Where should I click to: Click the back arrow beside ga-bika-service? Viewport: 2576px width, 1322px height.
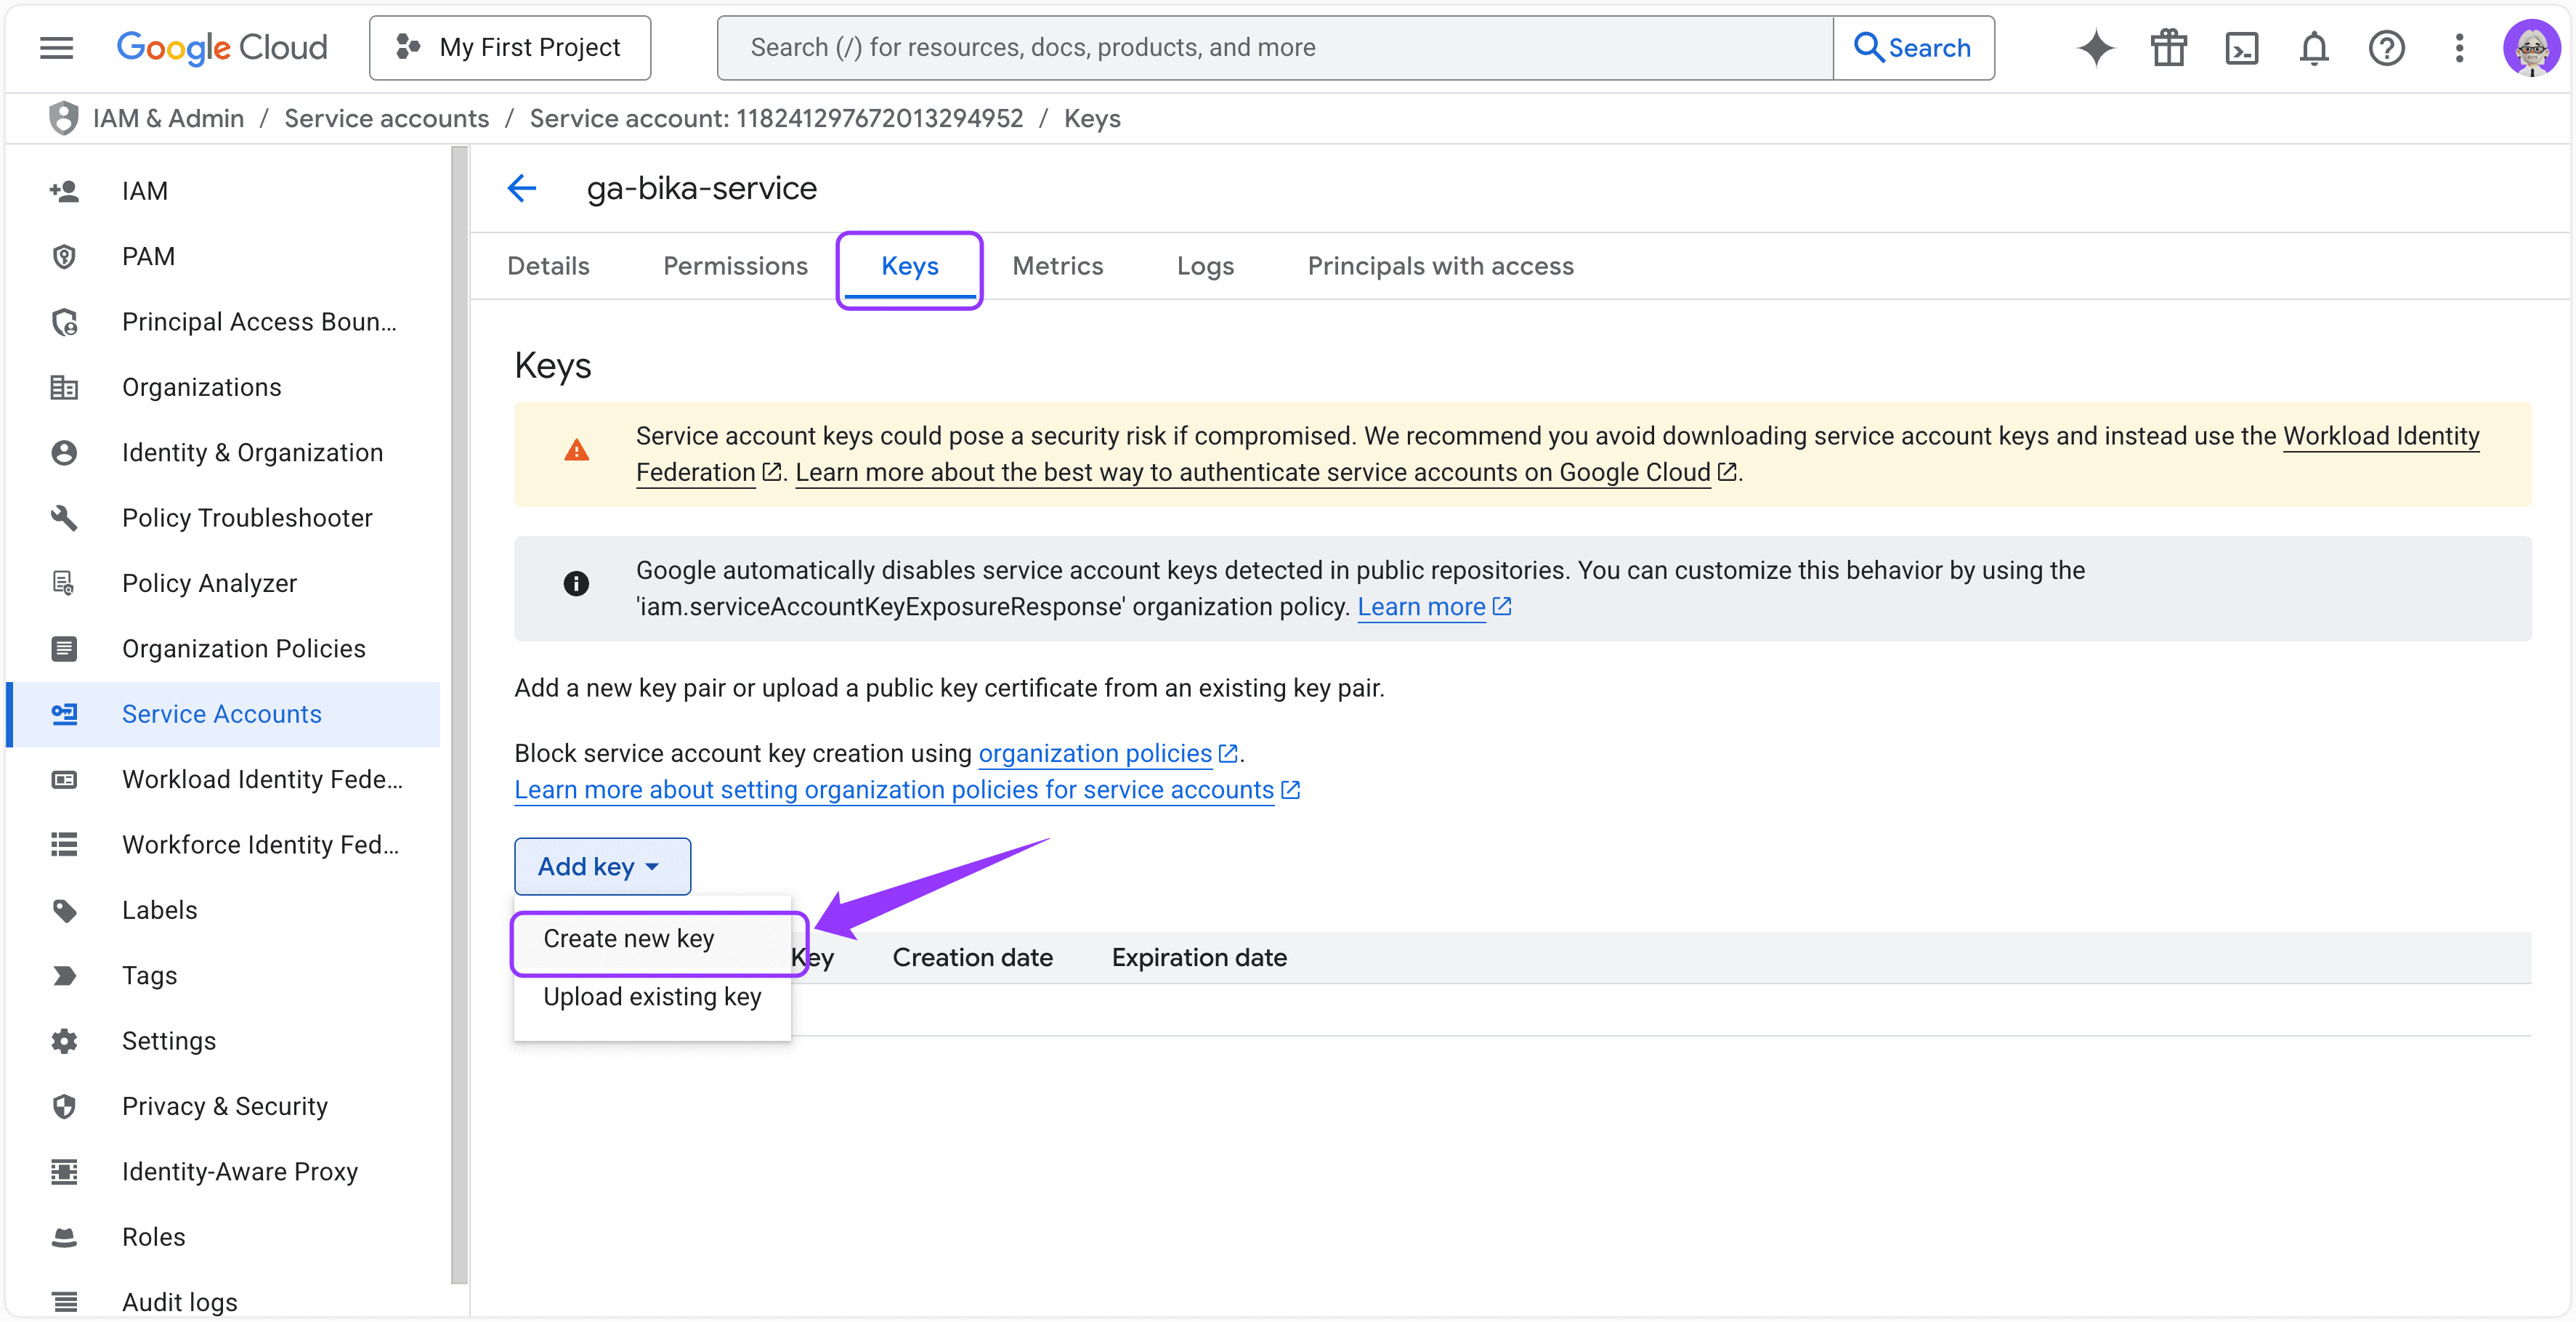(x=522, y=188)
